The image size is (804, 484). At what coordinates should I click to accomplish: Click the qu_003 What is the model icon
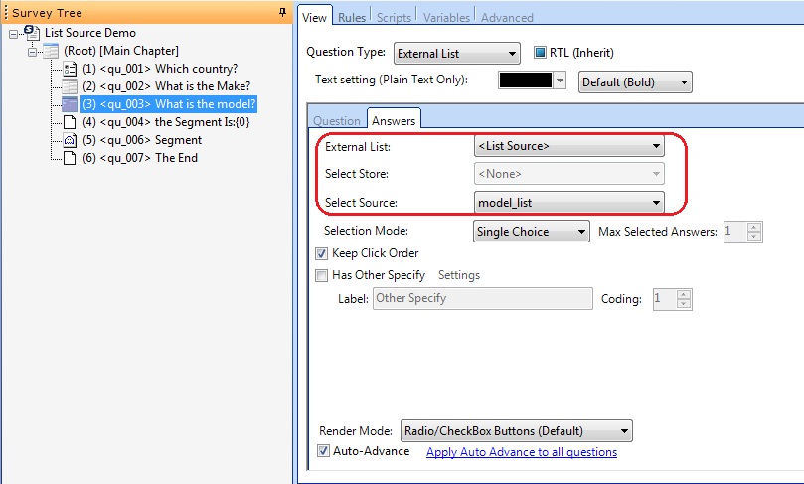[70, 104]
